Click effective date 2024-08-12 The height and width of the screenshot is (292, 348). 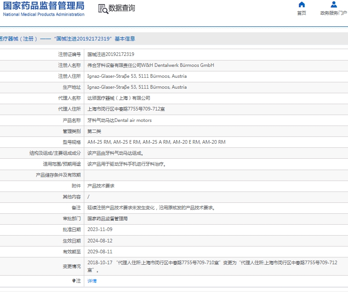[x=100, y=241]
